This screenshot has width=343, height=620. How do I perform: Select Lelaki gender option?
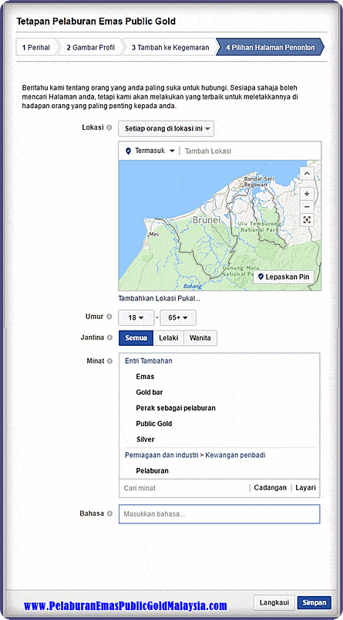click(169, 338)
